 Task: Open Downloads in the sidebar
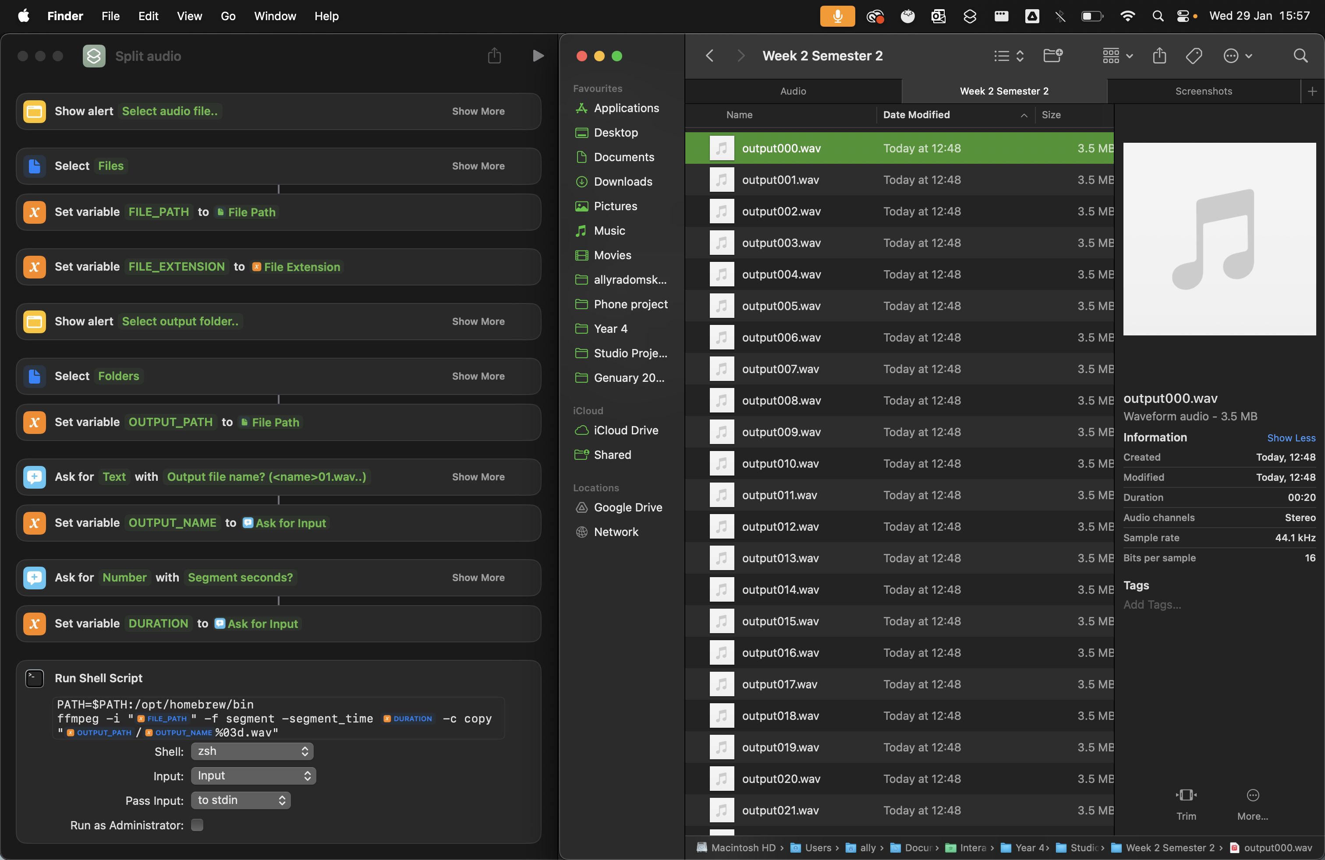coord(623,181)
